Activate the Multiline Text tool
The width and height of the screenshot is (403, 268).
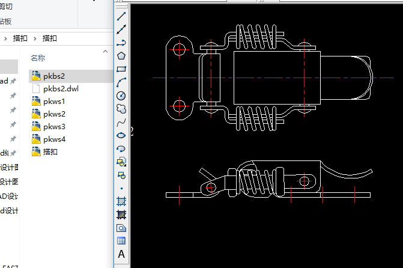[121, 254]
